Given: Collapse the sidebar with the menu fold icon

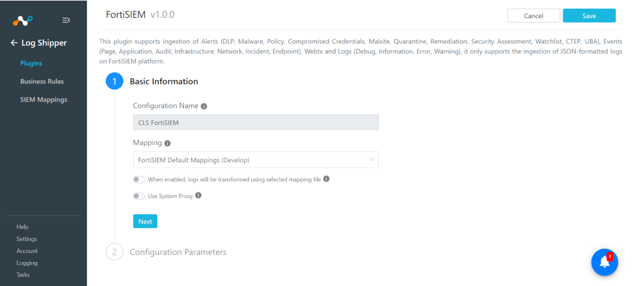Looking at the screenshot, I should tap(66, 20).
